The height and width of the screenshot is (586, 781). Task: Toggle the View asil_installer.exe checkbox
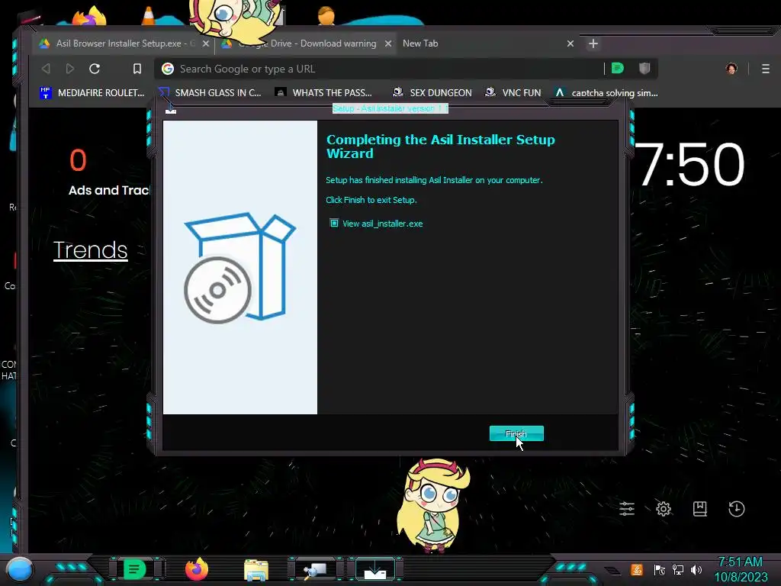(334, 223)
